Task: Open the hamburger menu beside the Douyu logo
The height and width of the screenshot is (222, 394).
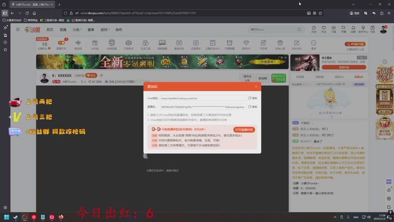Action: [18, 30]
